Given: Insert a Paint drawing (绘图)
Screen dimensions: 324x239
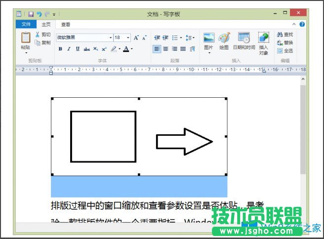Looking at the screenshot, I should (x=224, y=41).
